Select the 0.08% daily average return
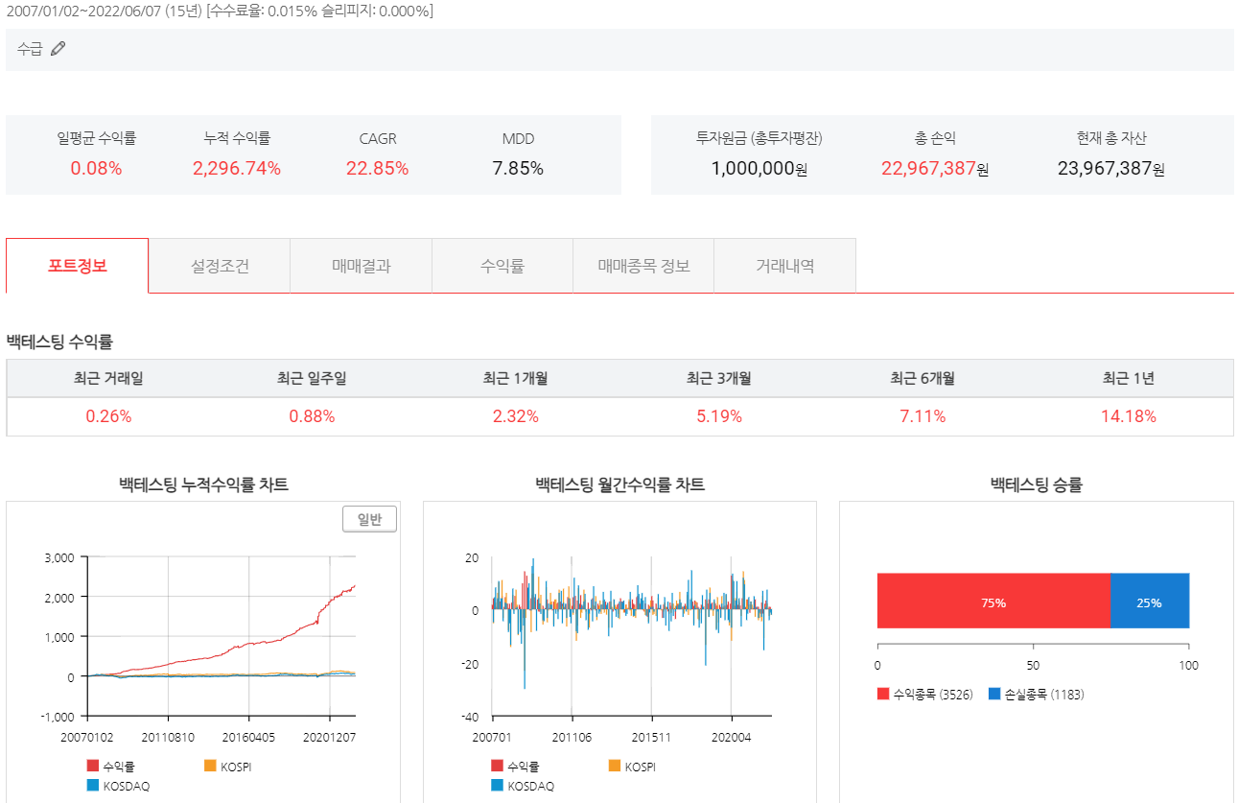The image size is (1238, 803). [96, 169]
